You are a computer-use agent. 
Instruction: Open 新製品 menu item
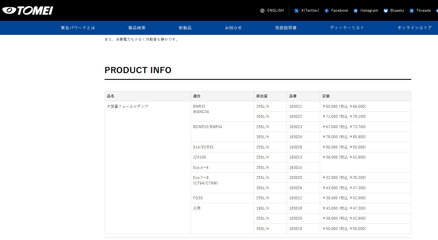tap(185, 28)
